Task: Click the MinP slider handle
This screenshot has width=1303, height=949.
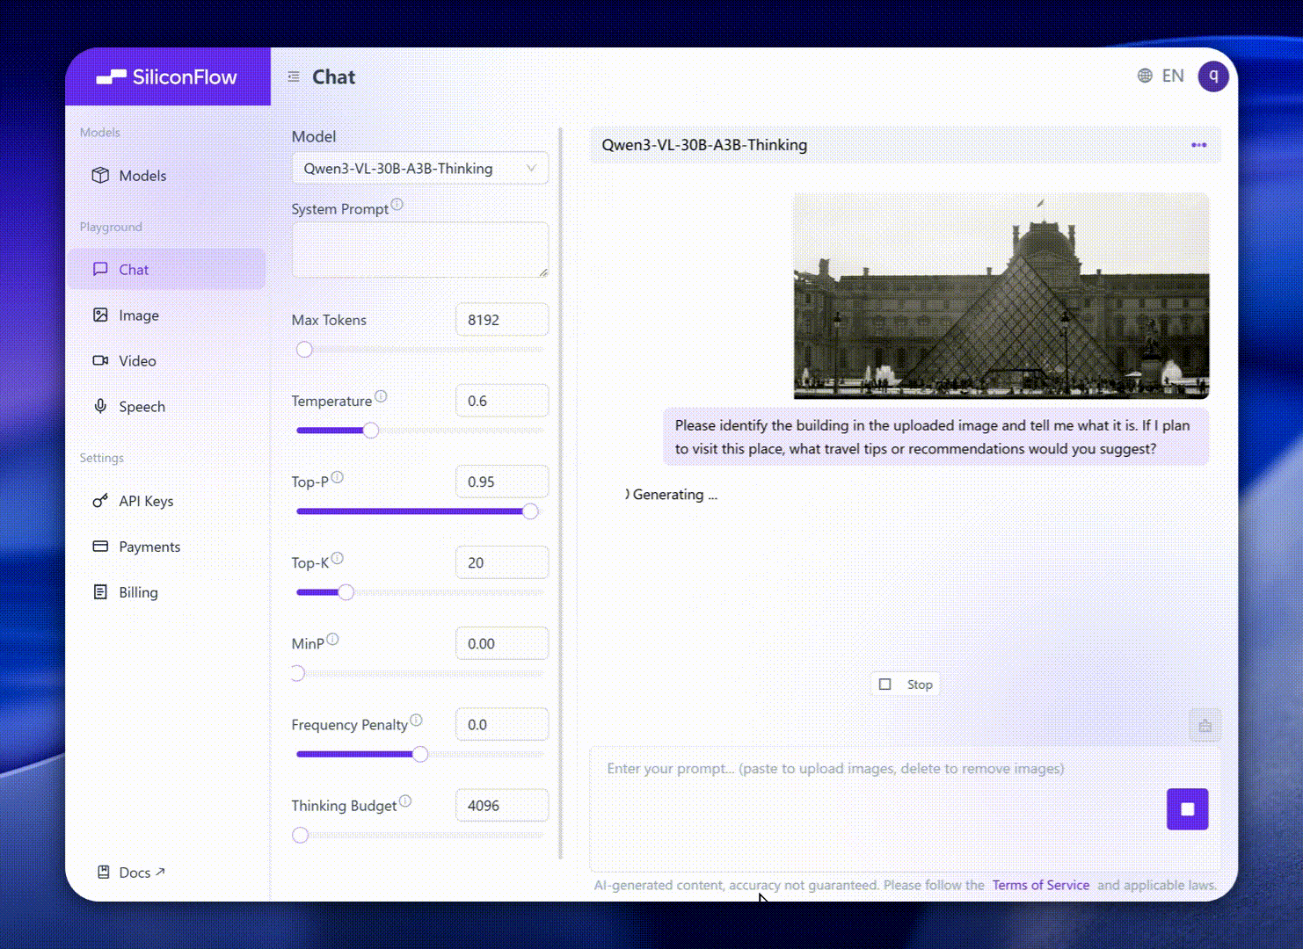Action: (297, 673)
